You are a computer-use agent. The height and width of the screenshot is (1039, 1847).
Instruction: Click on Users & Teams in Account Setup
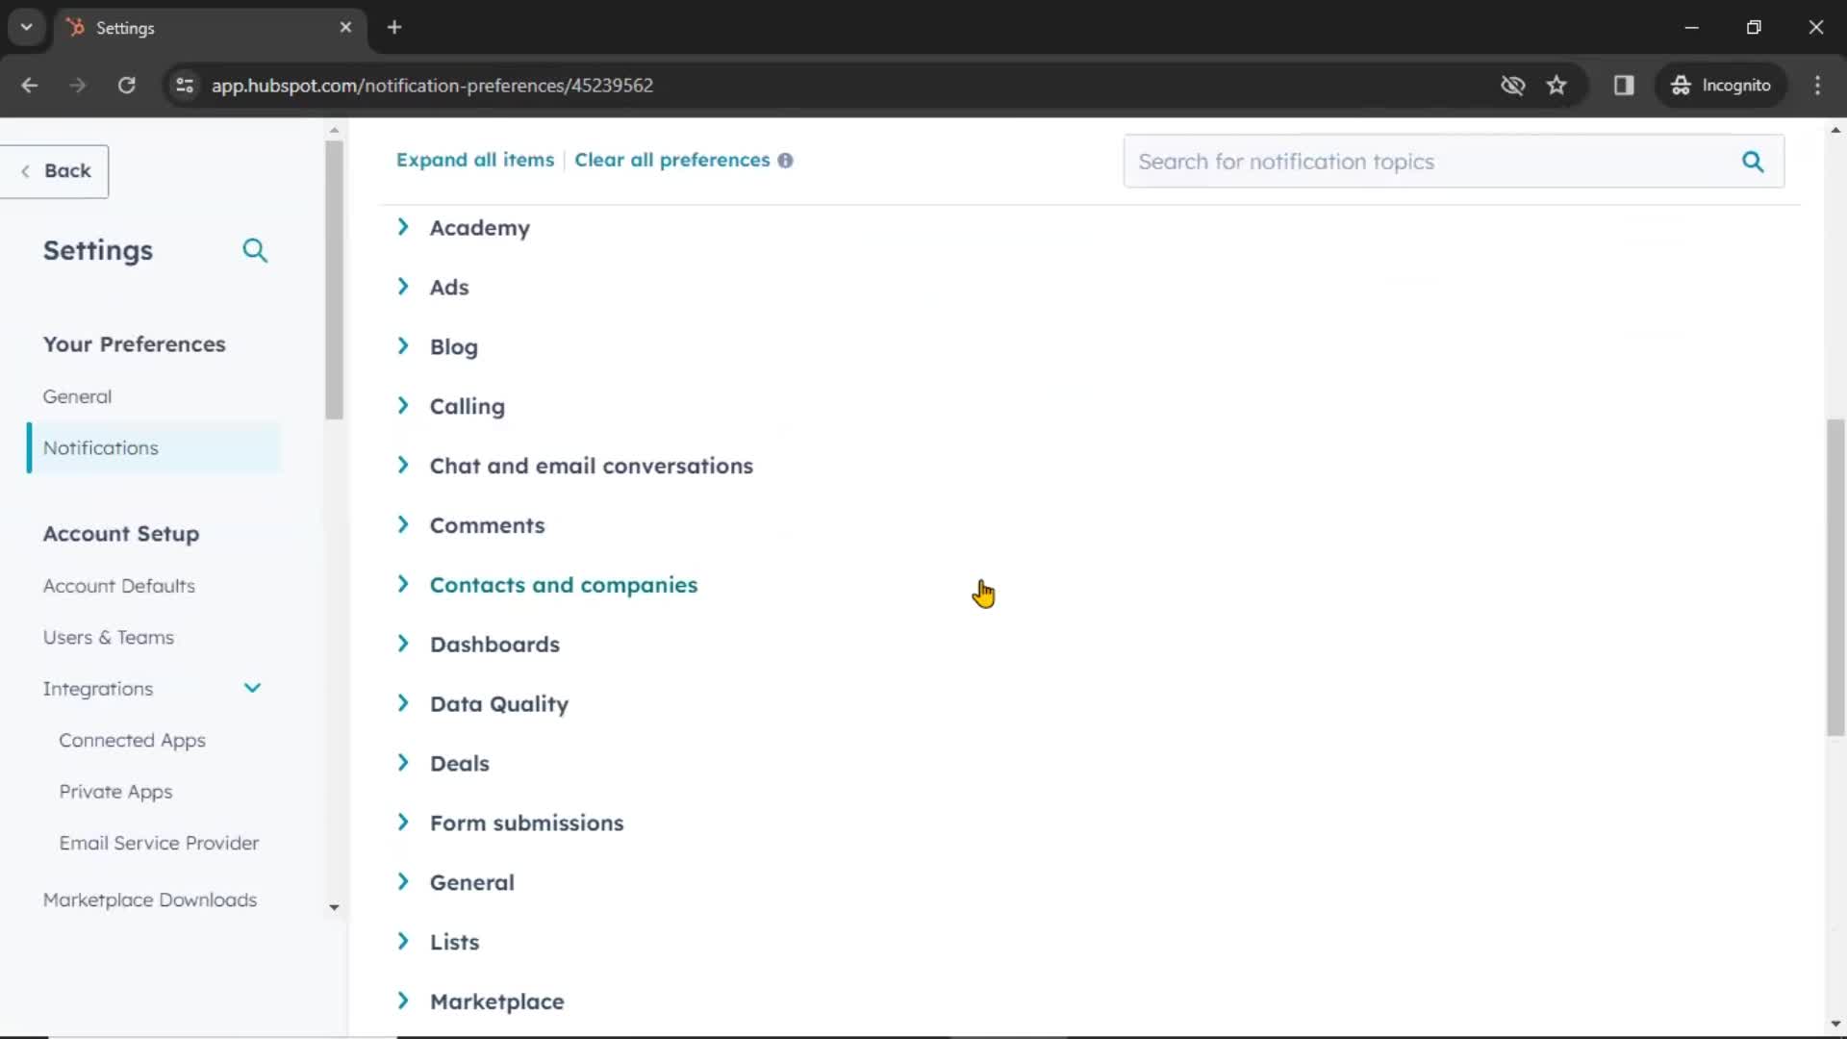click(x=108, y=637)
